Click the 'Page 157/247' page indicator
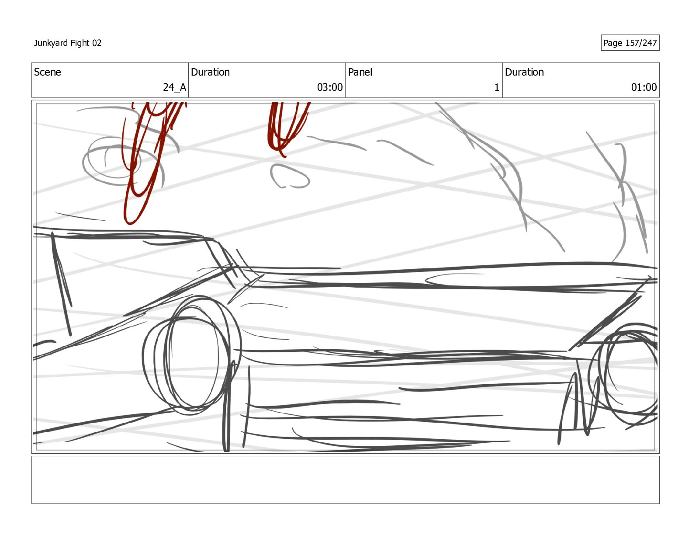Image resolution: width=692 pixels, height=535 pixels. point(630,43)
